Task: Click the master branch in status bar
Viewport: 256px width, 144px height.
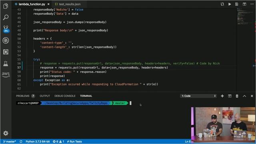Action: (x=10, y=142)
